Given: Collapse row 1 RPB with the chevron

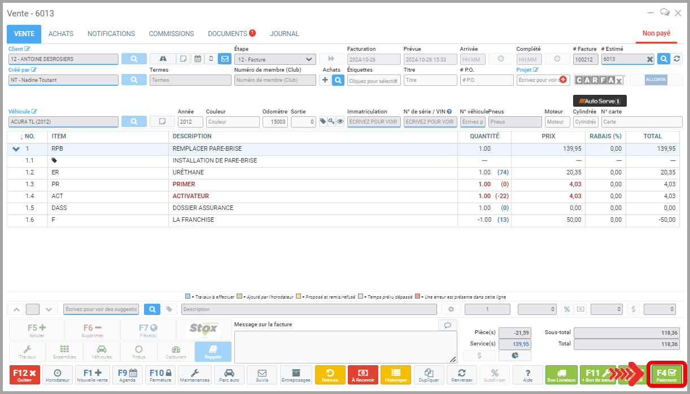Looking at the screenshot, I should pos(16,149).
